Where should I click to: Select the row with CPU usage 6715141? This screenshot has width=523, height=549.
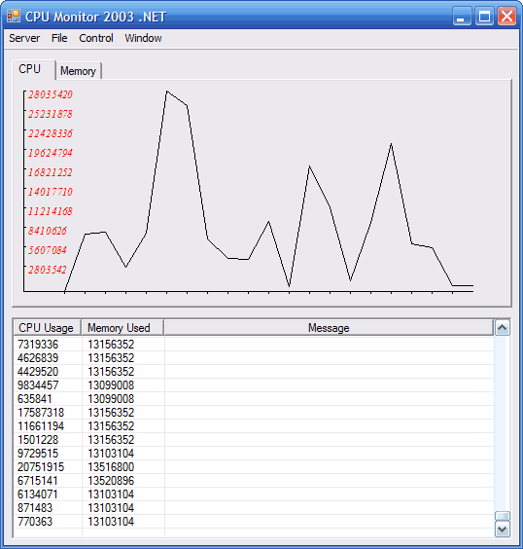(254, 481)
